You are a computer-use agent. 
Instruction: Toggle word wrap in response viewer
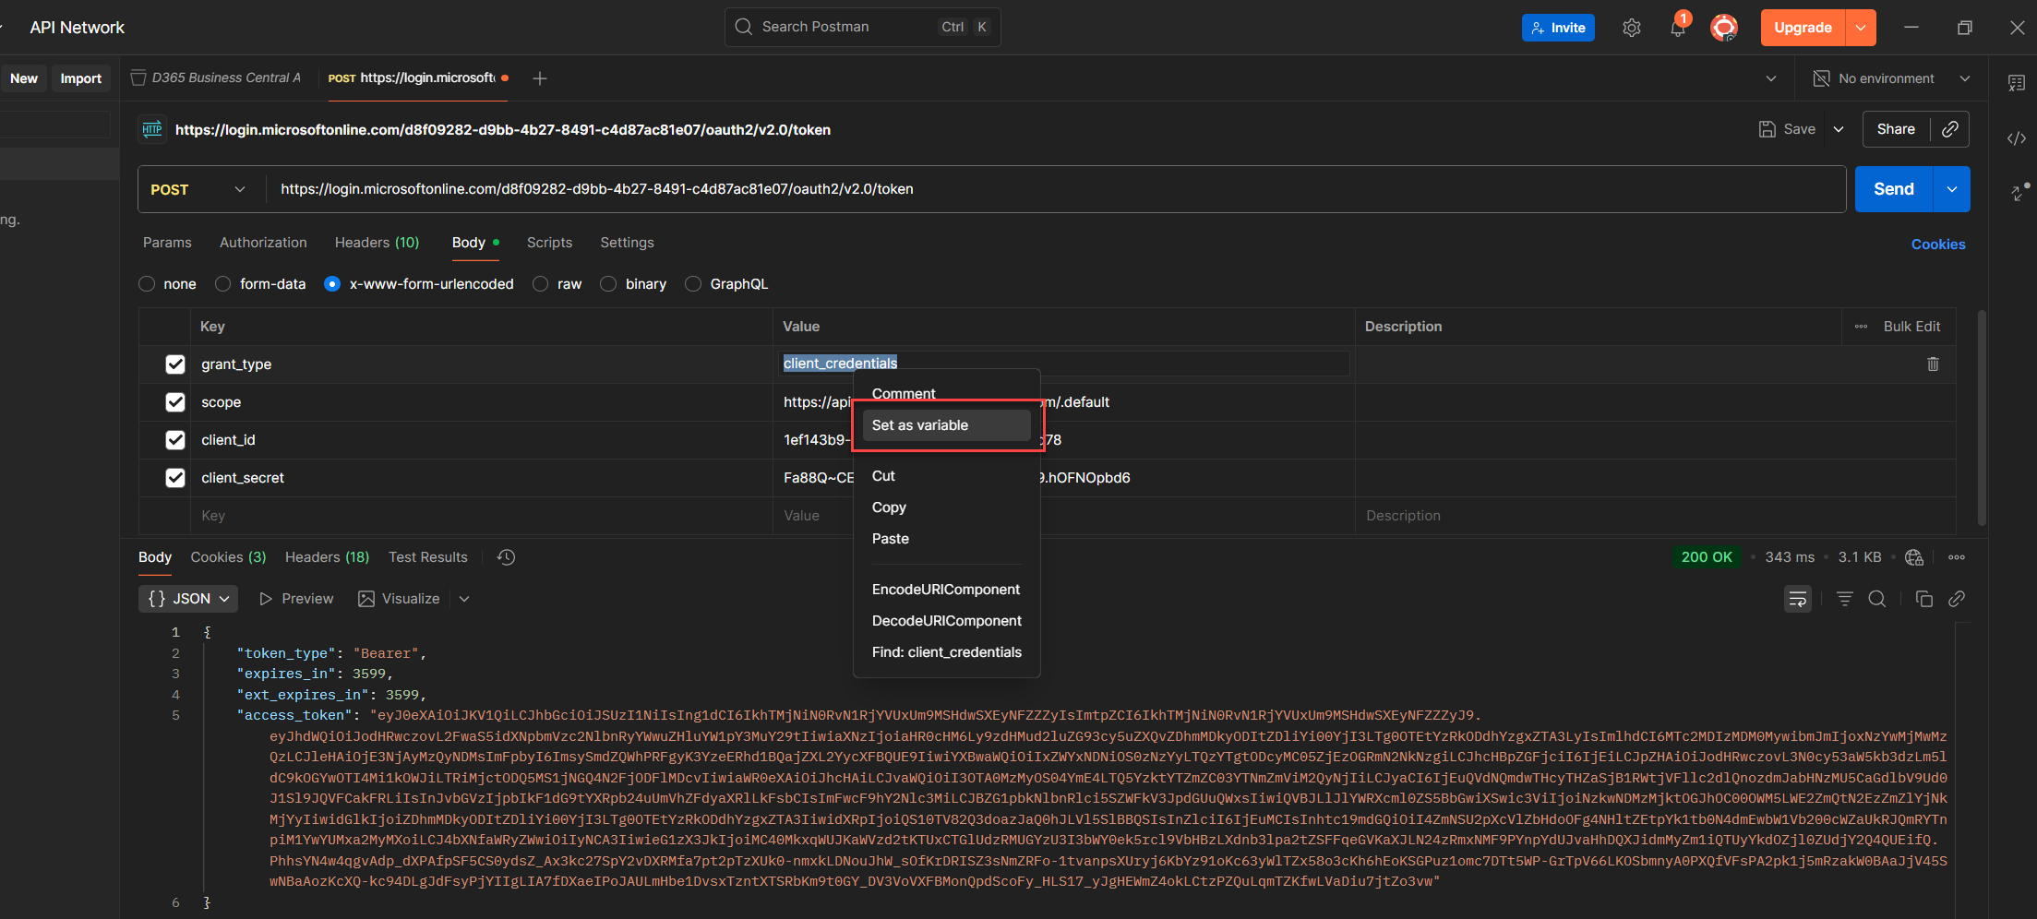click(x=1798, y=599)
